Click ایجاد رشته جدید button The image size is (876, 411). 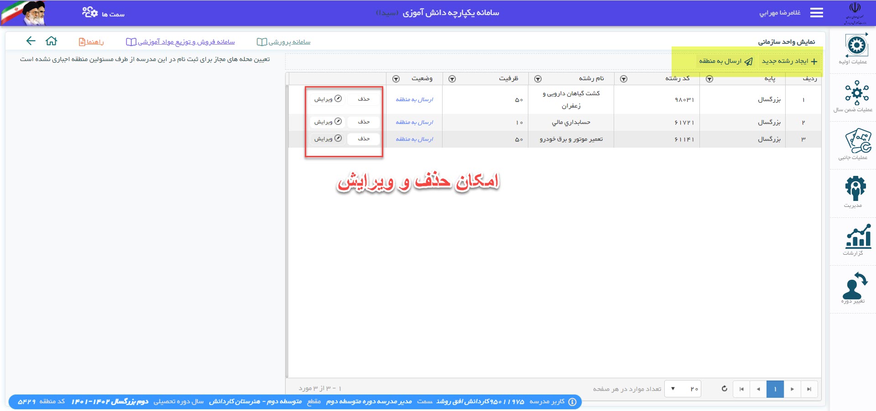tap(789, 61)
